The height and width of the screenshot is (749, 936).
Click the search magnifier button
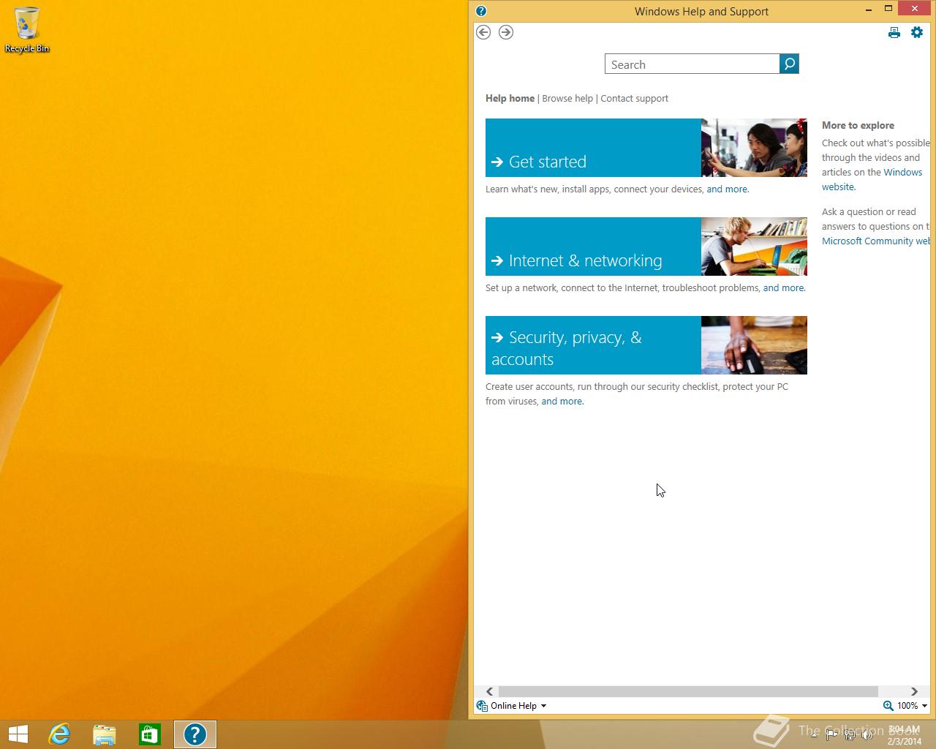pos(790,64)
